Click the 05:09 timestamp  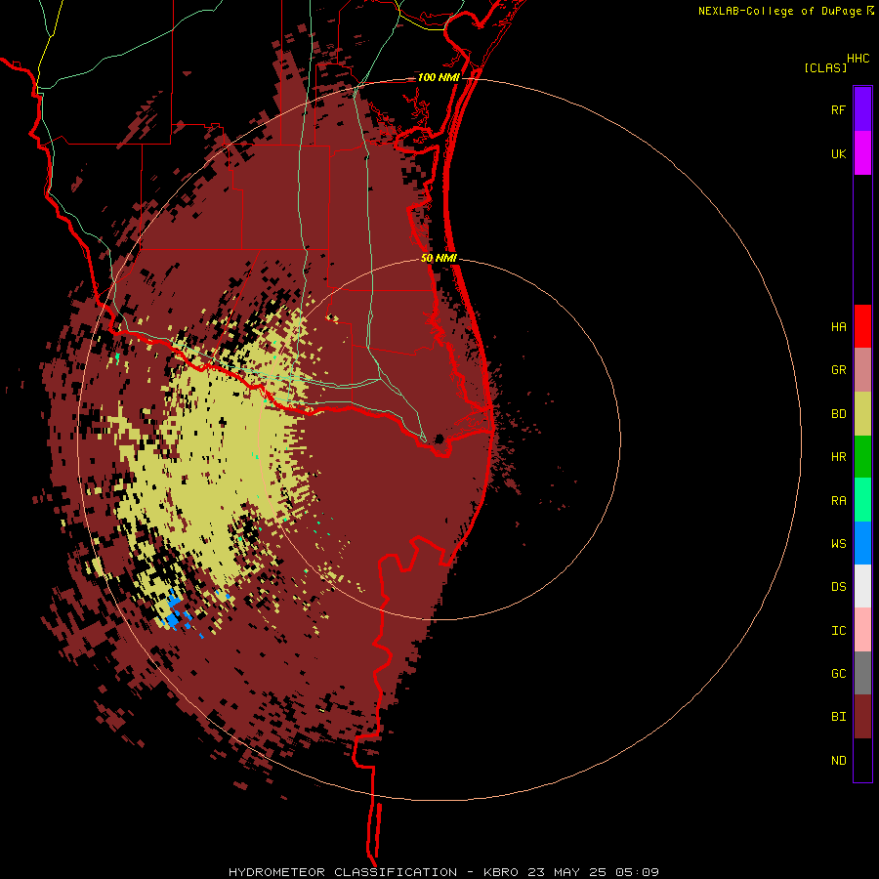click(x=636, y=872)
